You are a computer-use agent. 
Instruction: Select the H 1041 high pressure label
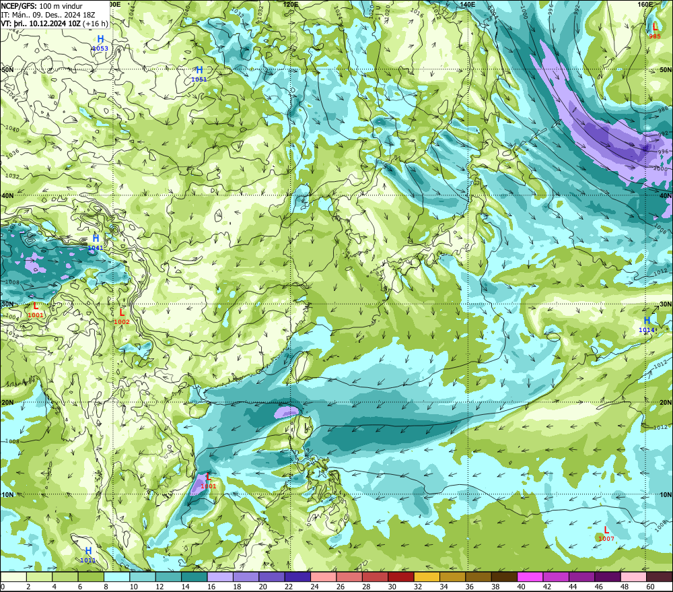point(96,242)
